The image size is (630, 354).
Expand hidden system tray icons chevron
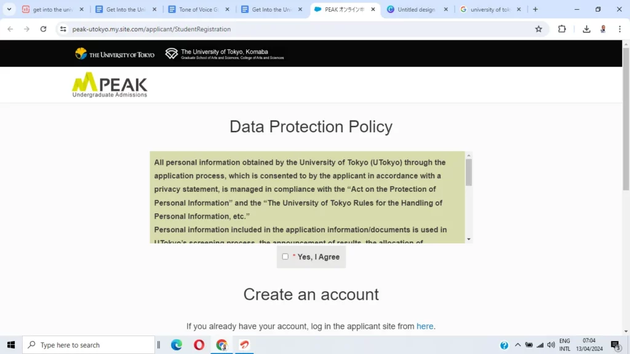517,345
